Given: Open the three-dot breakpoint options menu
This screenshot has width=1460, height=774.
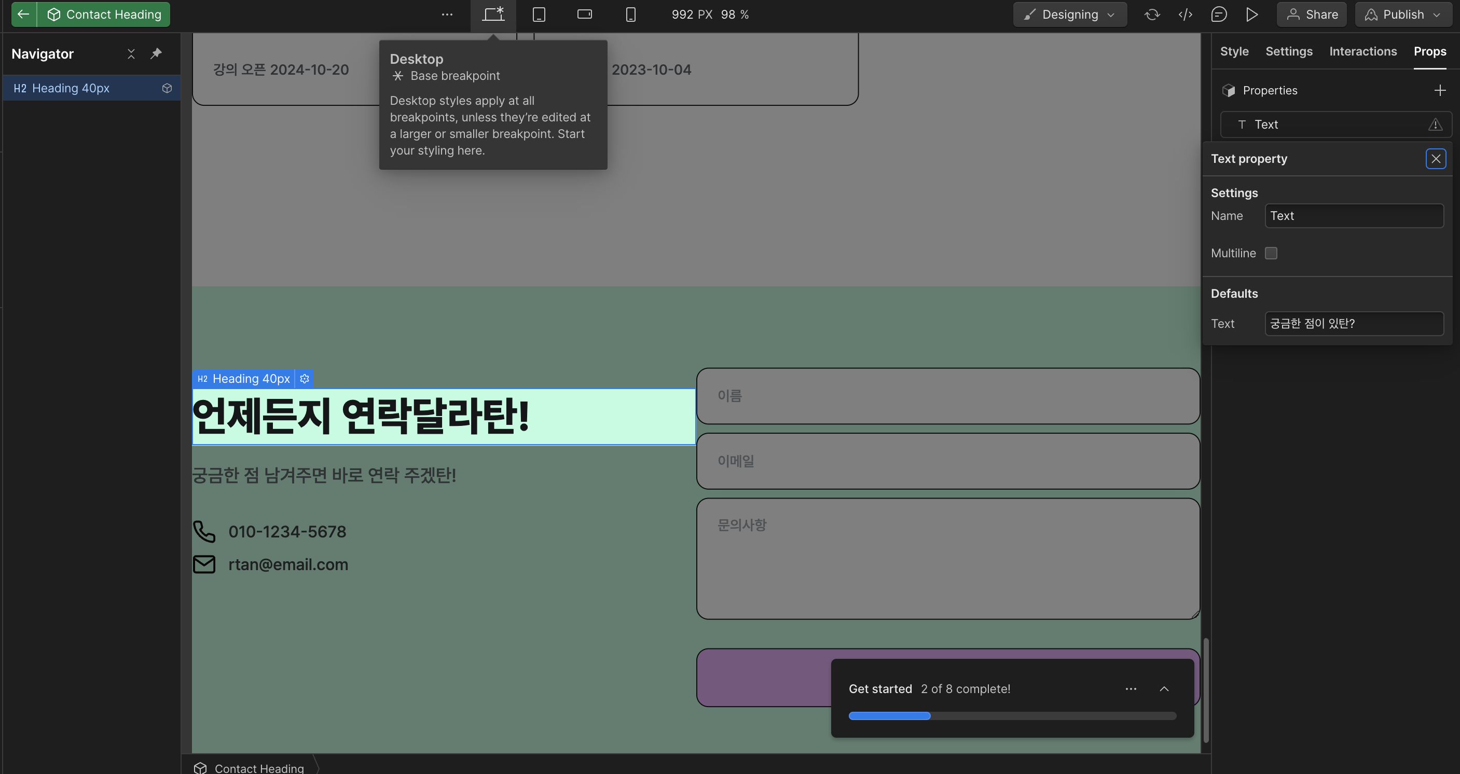Looking at the screenshot, I should click(x=447, y=15).
